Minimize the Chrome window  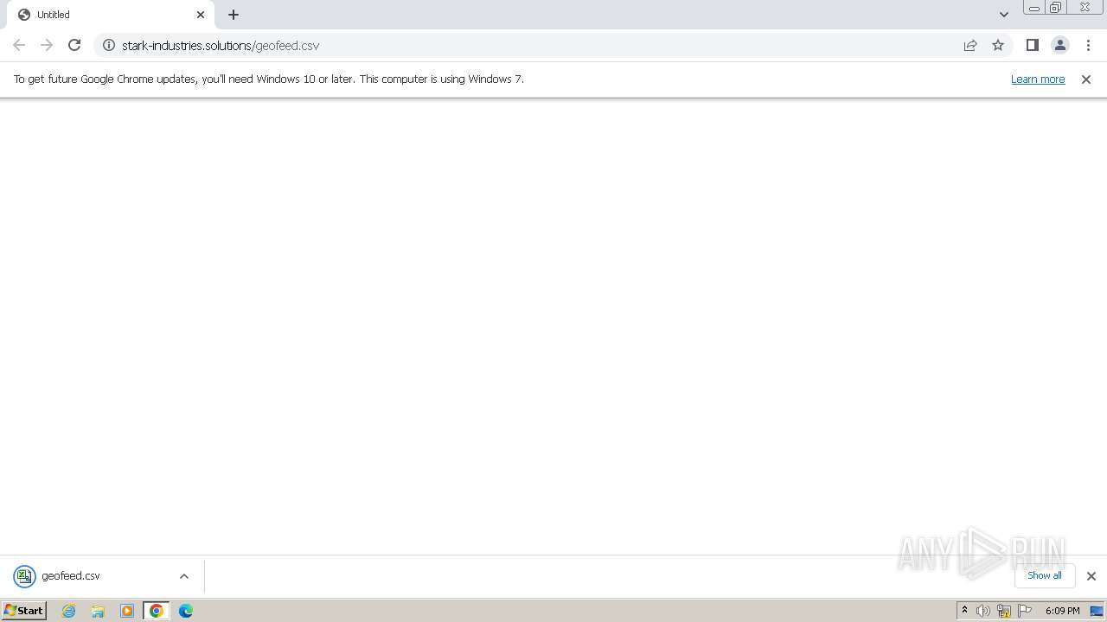click(1033, 8)
